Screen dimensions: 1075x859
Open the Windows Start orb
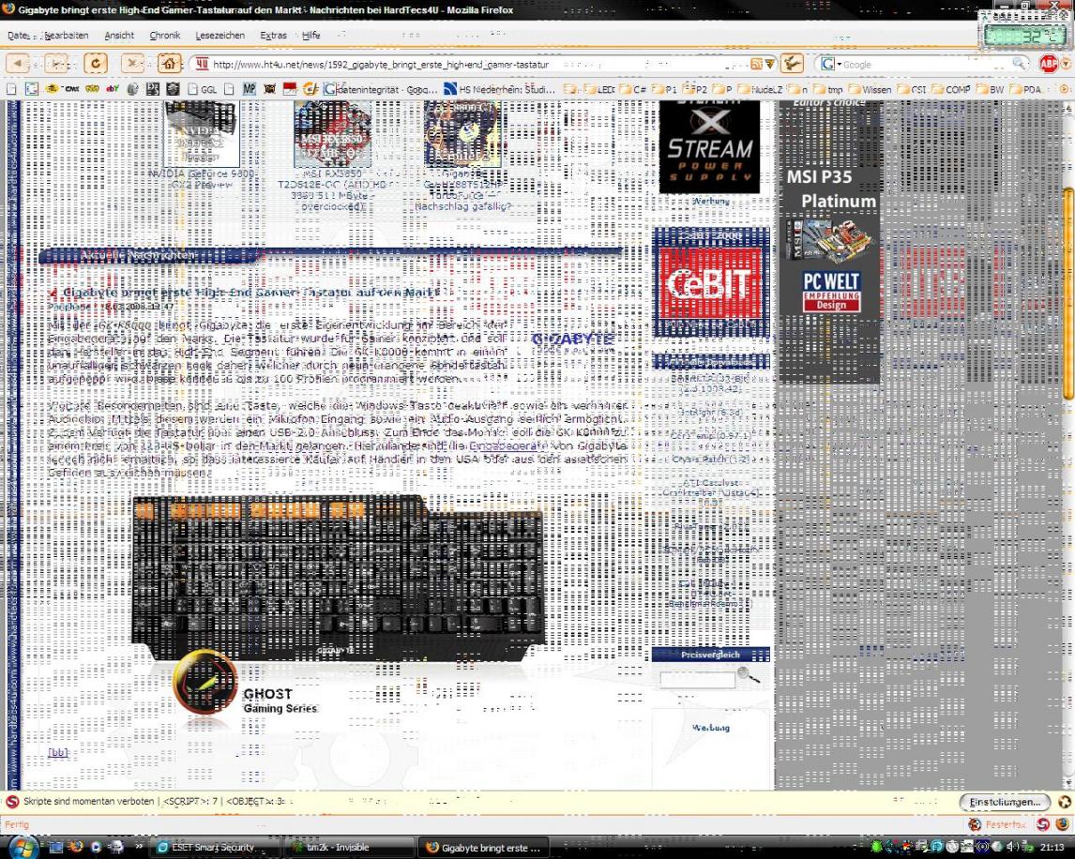[23, 848]
